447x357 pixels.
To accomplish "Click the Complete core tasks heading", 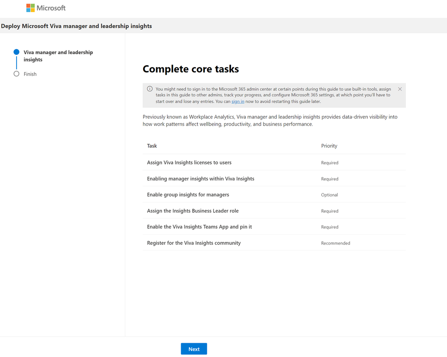I will click(191, 69).
